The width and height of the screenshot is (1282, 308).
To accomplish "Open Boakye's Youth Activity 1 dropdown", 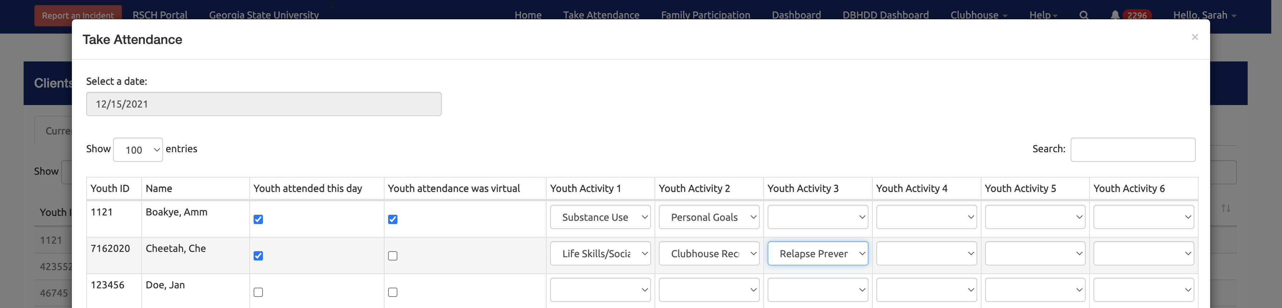I will (600, 217).
